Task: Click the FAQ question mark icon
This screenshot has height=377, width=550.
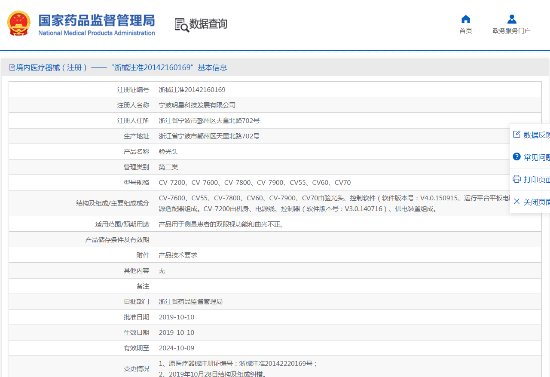Action: [x=517, y=157]
